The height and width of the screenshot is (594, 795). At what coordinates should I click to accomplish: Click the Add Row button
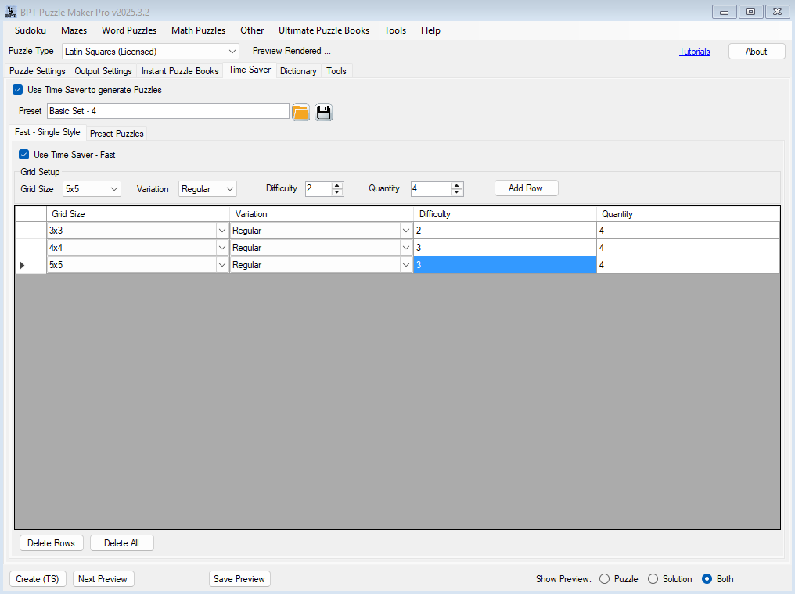(526, 188)
